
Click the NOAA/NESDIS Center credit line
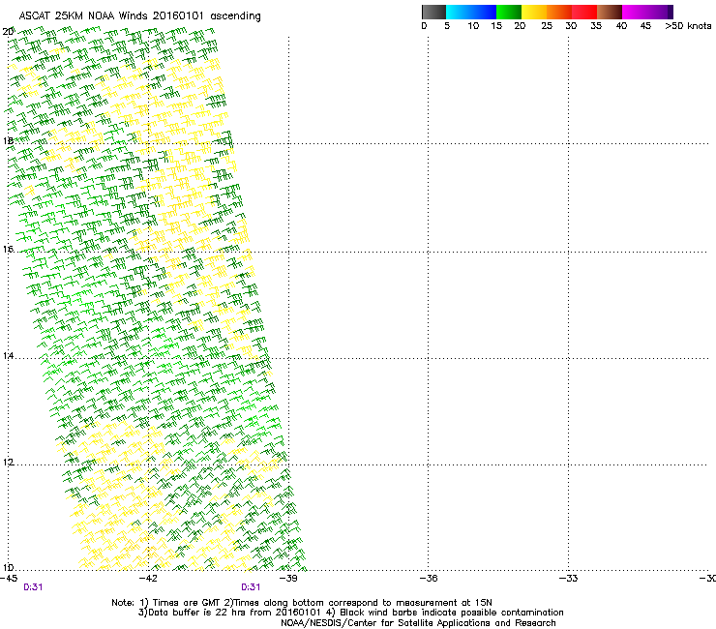click(418, 623)
